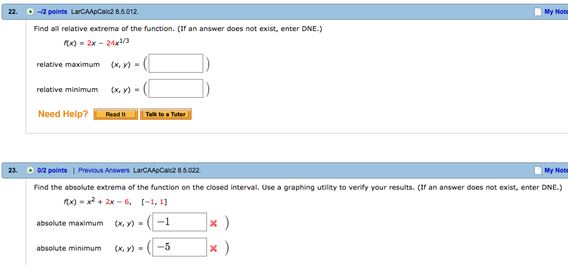Click the red X beside absolute minimum
Screen dimensions: 568x265
coord(214,248)
